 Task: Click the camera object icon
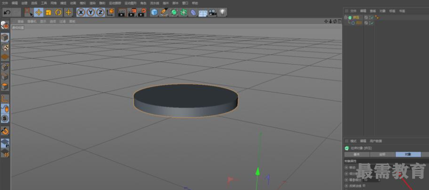pyautogui.click(x=213, y=12)
